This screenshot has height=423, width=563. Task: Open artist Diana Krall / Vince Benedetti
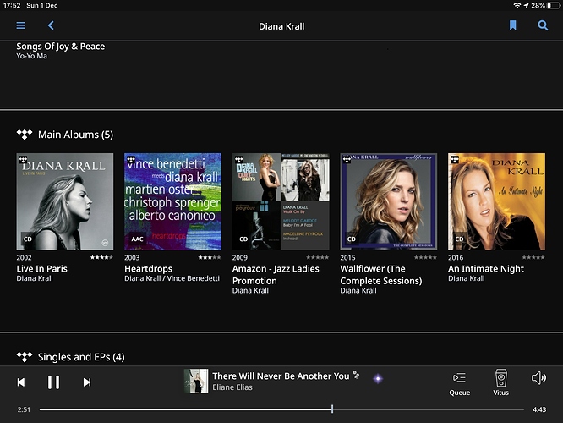tap(172, 278)
